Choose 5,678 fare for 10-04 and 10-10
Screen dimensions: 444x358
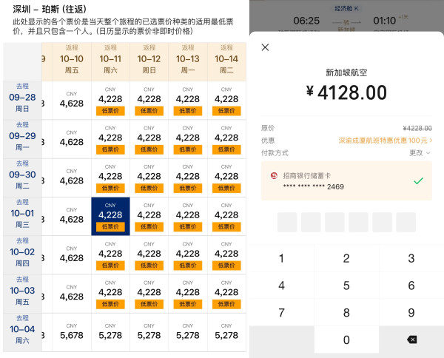coord(72,332)
